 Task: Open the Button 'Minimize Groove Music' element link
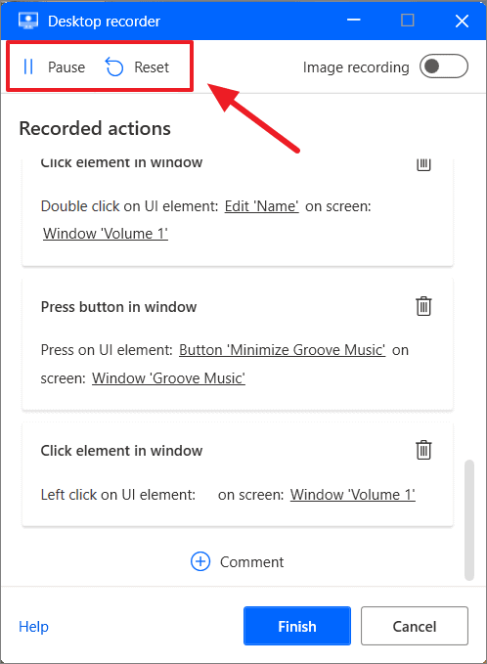tap(282, 350)
